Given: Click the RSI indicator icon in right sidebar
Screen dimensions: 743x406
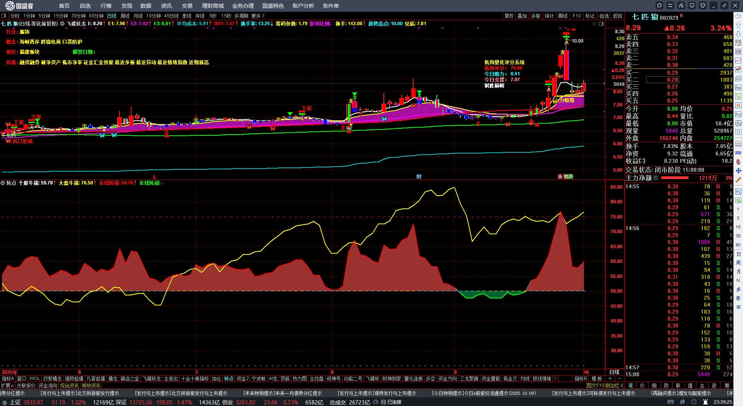Looking at the screenshot, I should [x=738, y=153].
